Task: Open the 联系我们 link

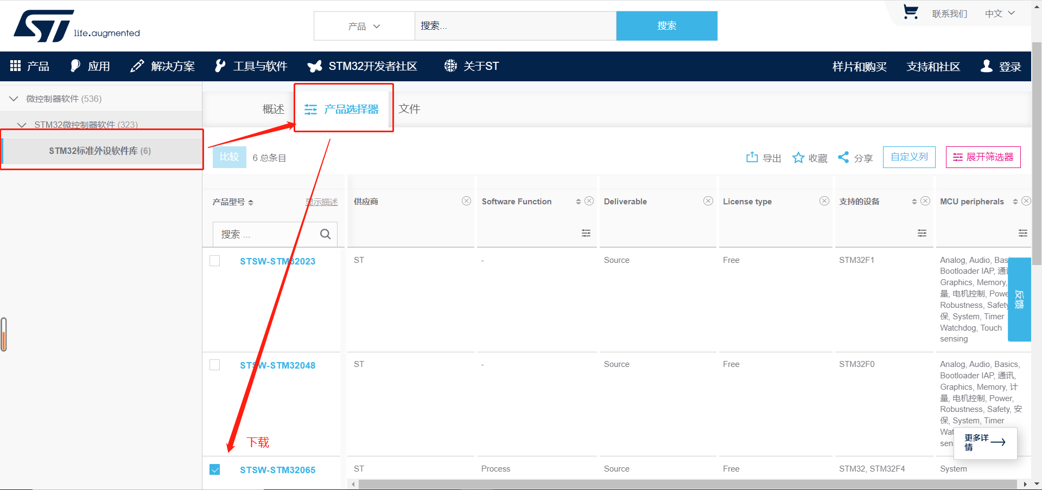Action: pyautogui.click(x=950, y=14)
